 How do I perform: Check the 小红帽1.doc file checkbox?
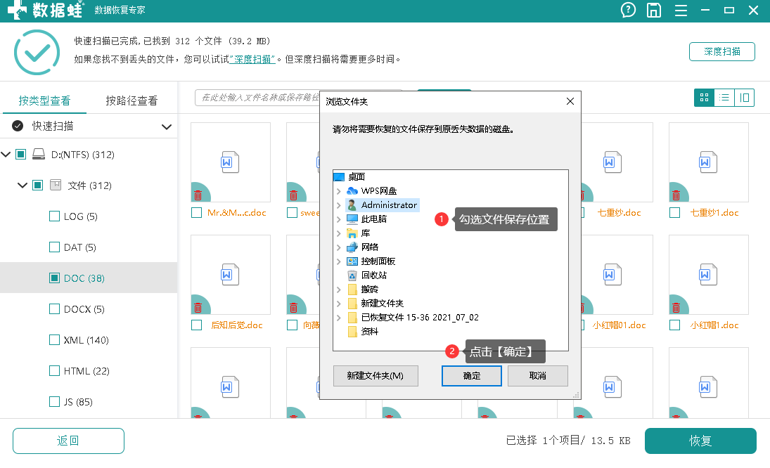[x=675, y=325]
